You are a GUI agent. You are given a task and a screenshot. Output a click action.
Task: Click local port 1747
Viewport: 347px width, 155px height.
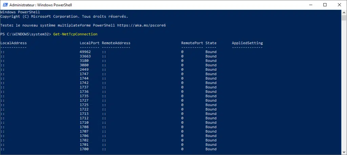(84, 74)
